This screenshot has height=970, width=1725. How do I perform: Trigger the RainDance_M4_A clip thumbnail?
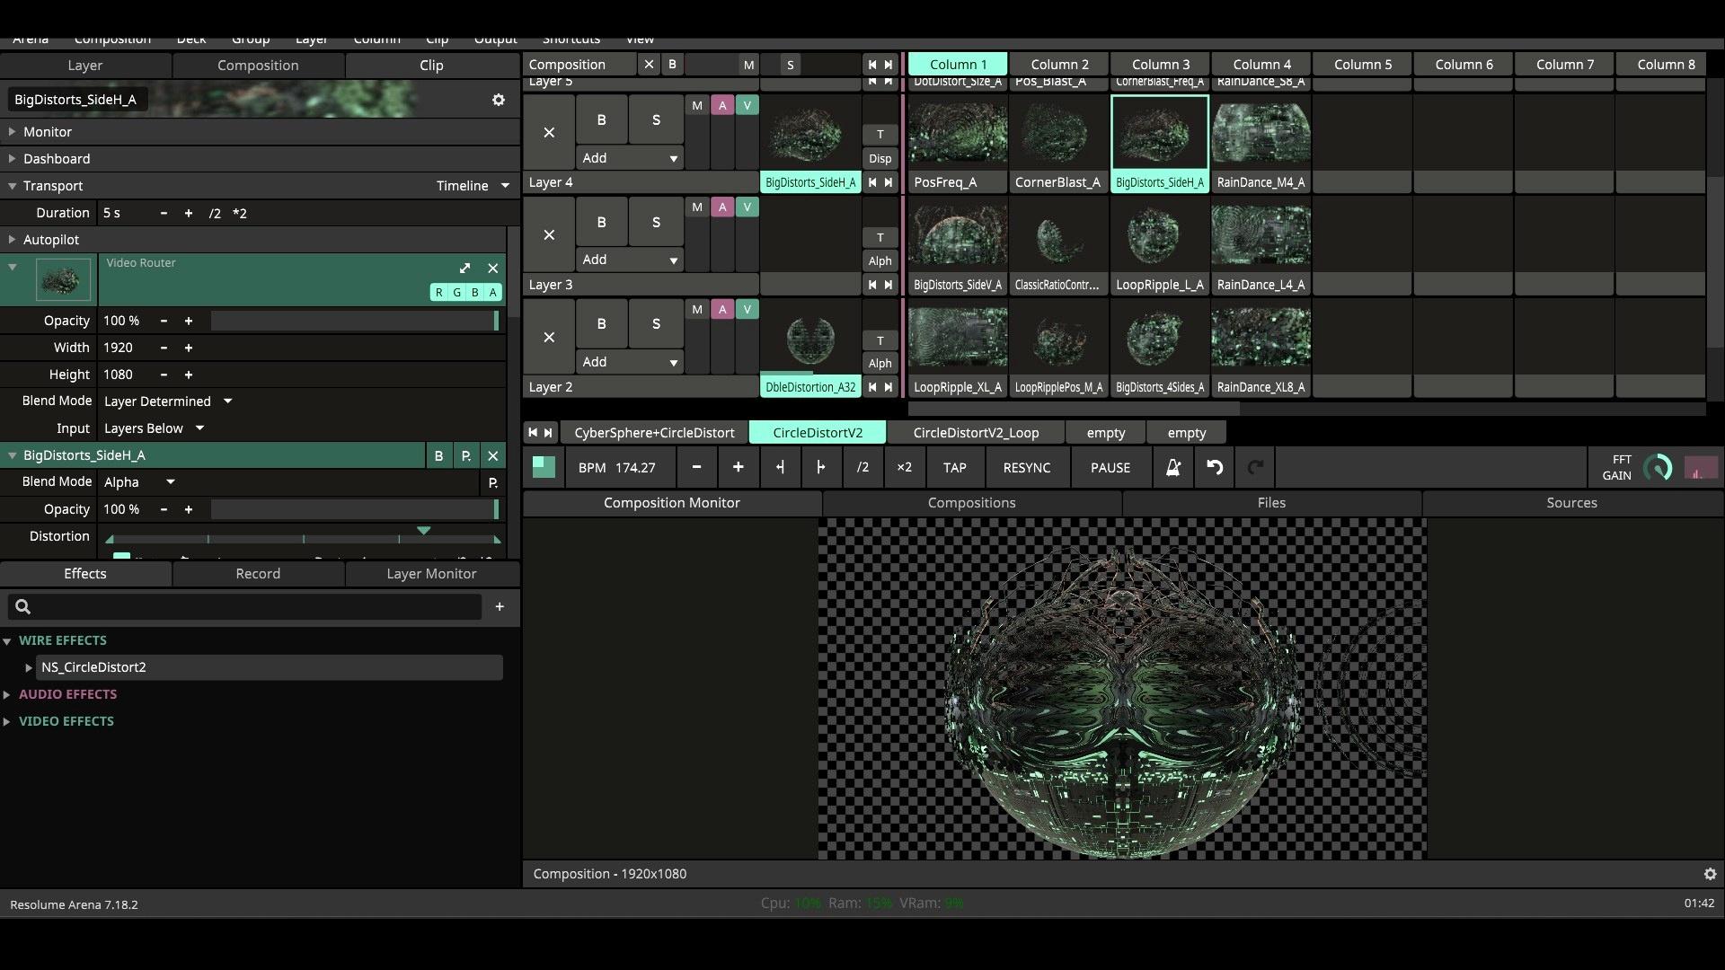click(1261, 133)
